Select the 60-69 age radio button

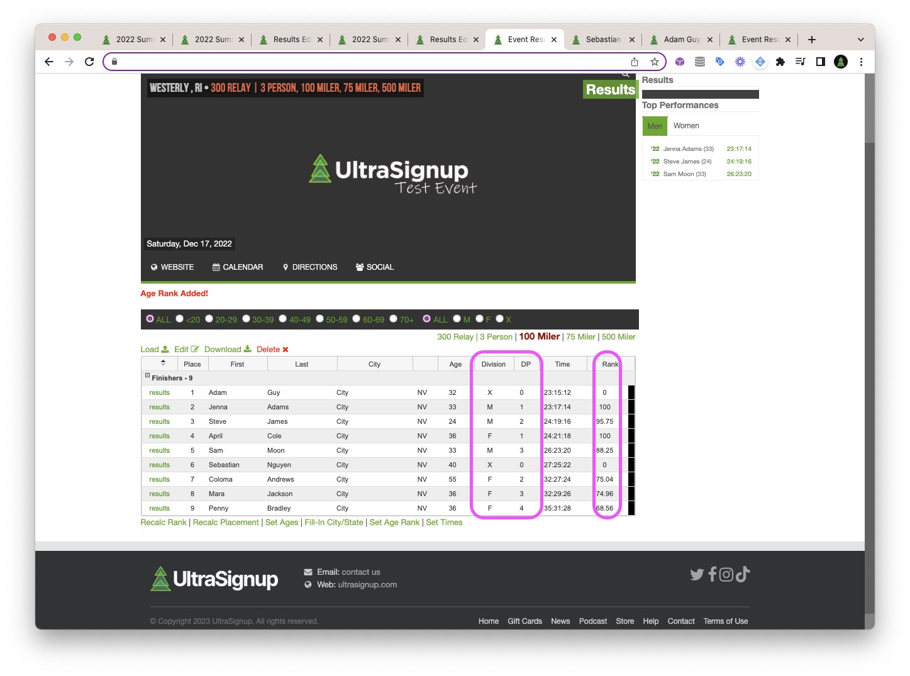click(357, 319)
